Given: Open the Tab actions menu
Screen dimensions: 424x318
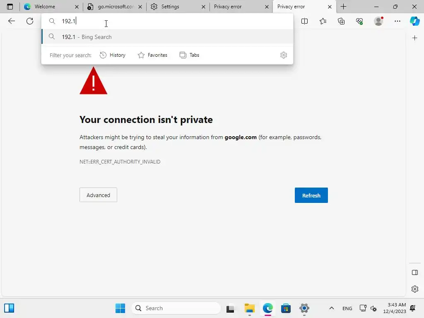Looking at the screenshot, I should [10, 7].
